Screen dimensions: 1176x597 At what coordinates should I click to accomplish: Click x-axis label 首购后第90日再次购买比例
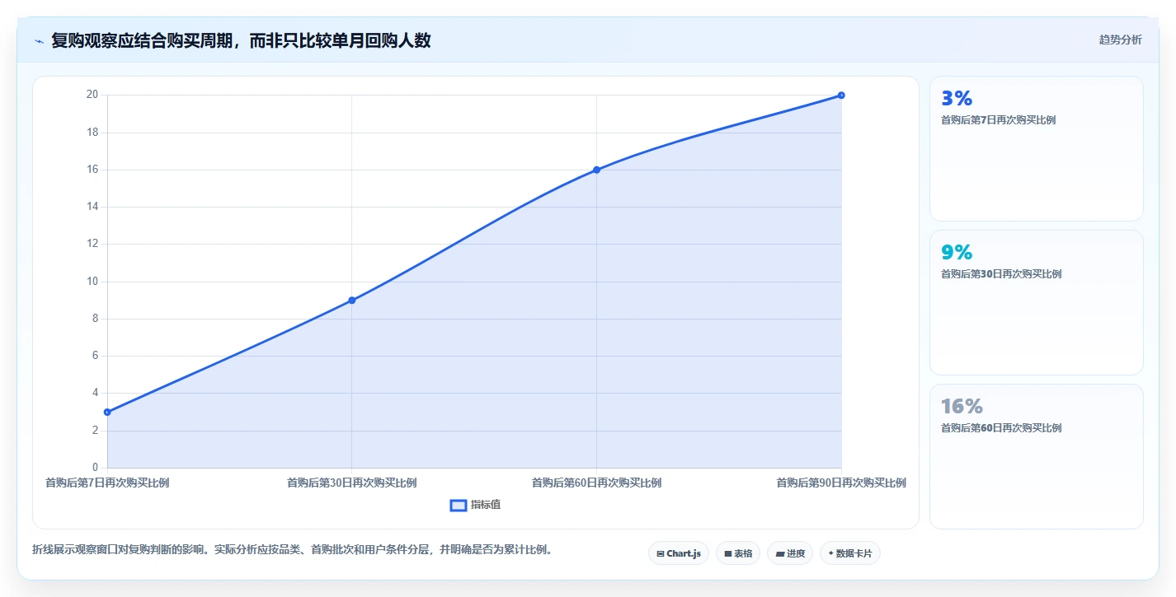tap(841, 483)
